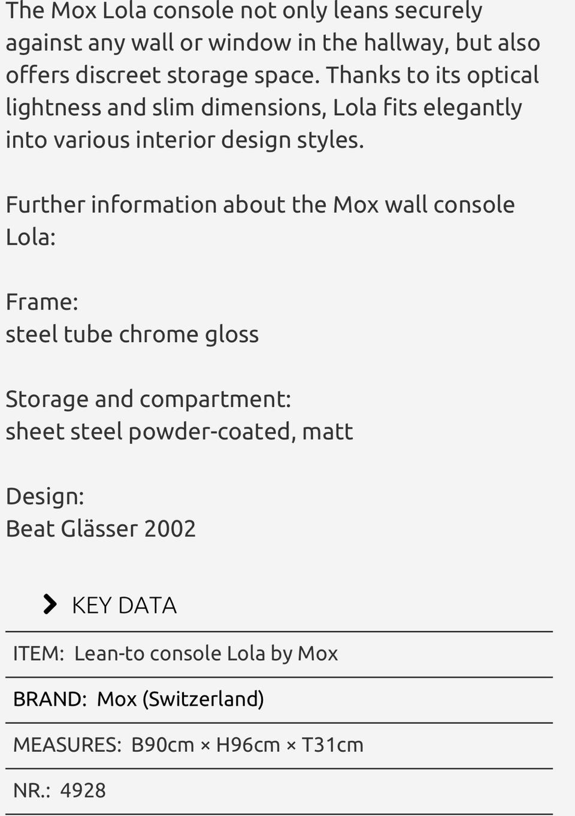The image size is (575, 816).
Task: Click the number 4928 value
Action: click(83, 791)
